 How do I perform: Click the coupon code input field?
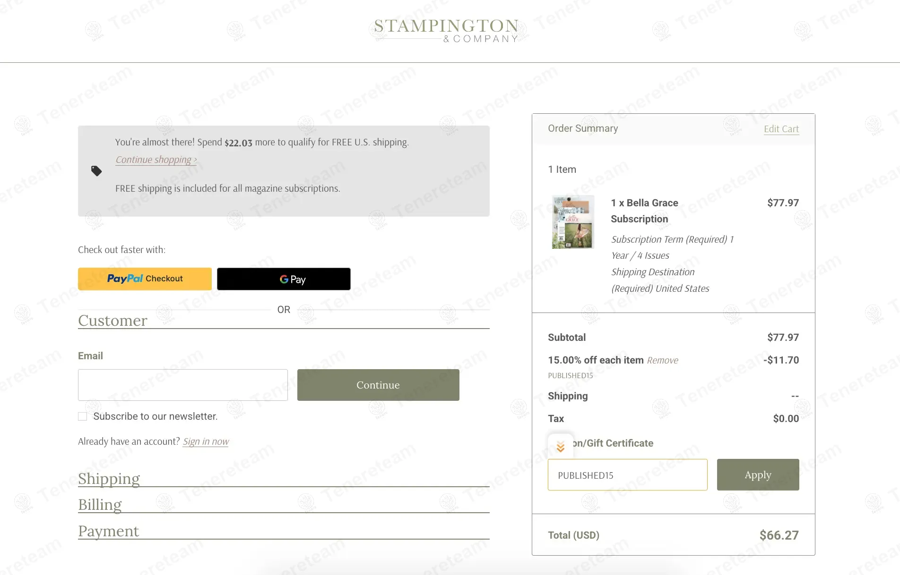(627, 475)
